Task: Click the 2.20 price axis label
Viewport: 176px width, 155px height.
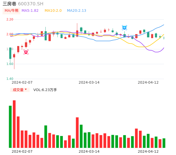Action: click(x=10, y=19)
